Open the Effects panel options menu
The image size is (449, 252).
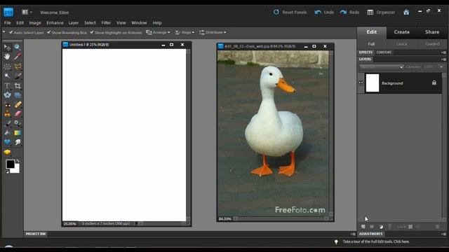point(443,52)
